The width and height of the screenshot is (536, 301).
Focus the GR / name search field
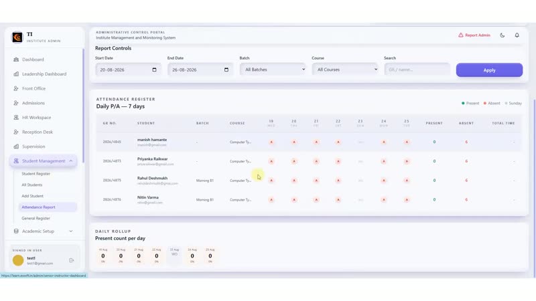point(417,70)
